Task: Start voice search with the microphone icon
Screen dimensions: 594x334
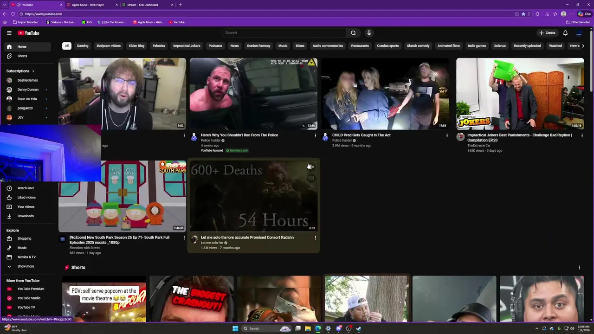Action: click(369, 33)
